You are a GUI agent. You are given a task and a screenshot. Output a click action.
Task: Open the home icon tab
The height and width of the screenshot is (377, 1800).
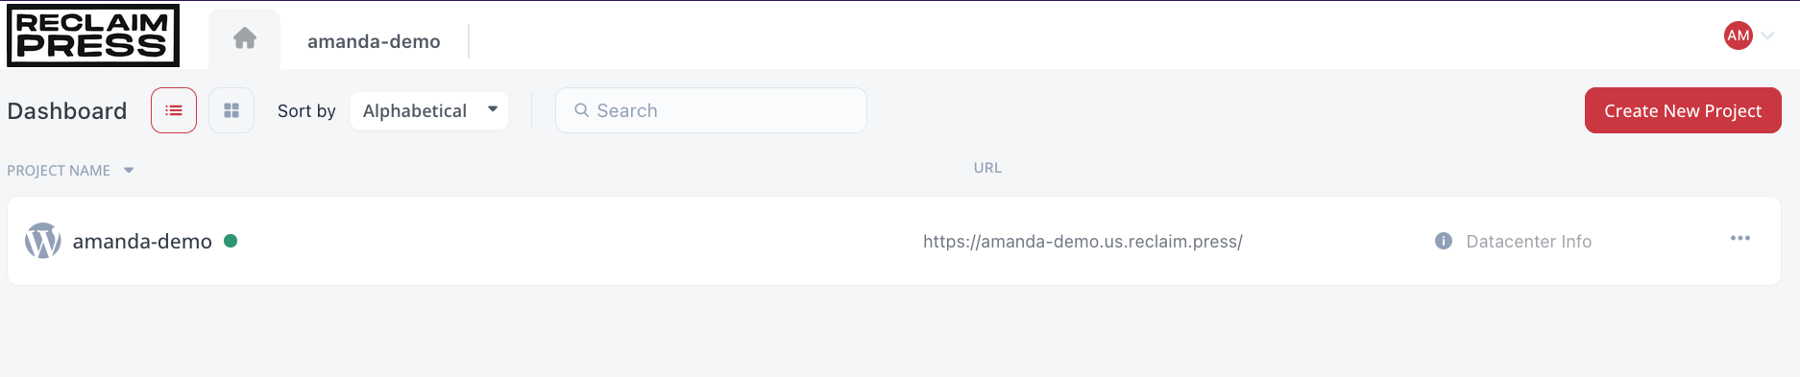pos(245,38)
